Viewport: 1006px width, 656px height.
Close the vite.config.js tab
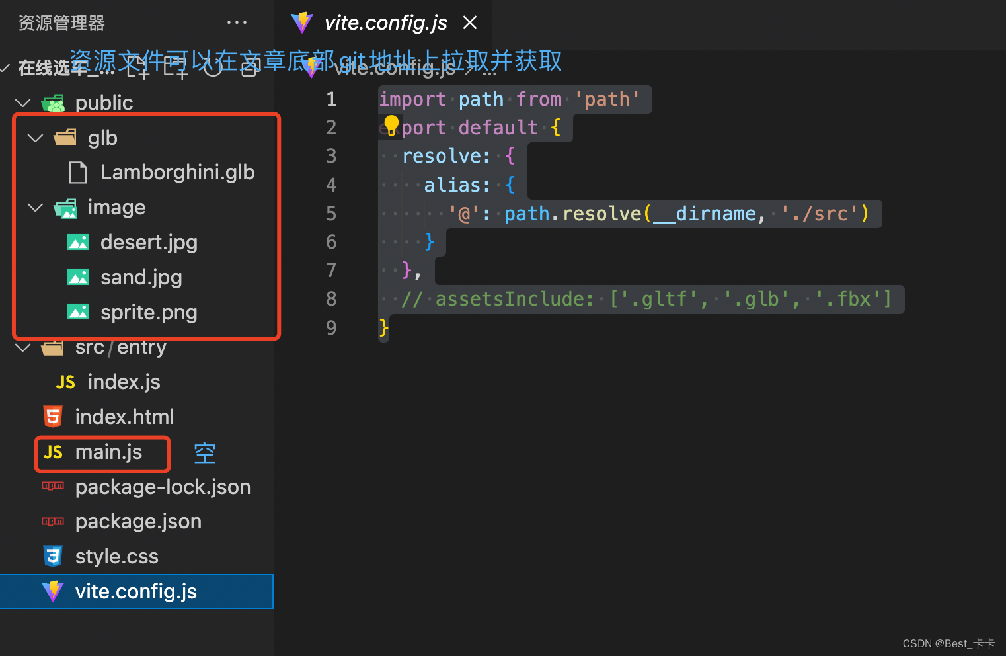point(469,22)
